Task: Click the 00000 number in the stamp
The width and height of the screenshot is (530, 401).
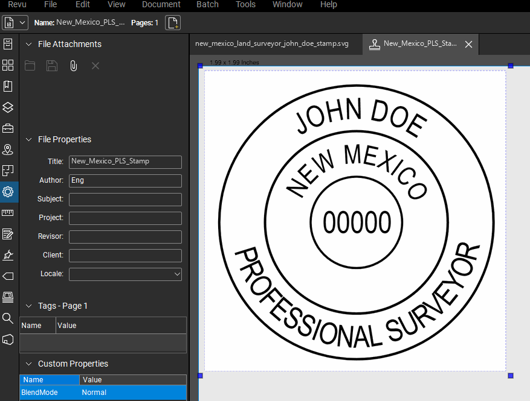Action: pyautogui.click(x=357, y=223)
